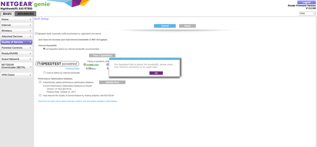
Task: Click Nighthawk(R) X4S R7800 model text
Action: (17, 9)
